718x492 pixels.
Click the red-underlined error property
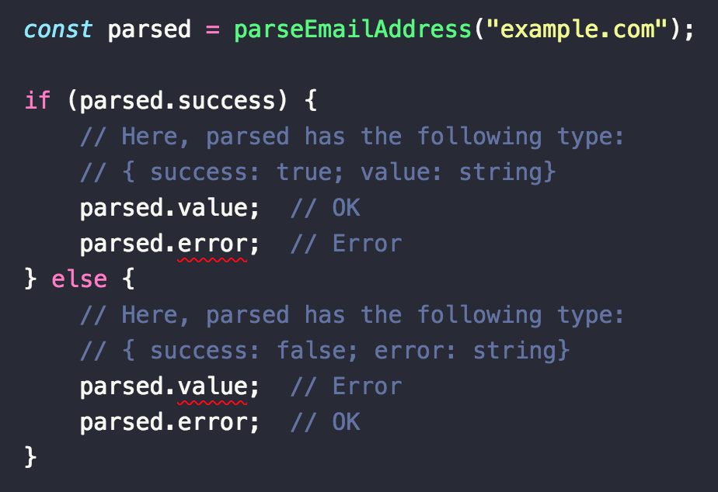(x=212, y=244)
